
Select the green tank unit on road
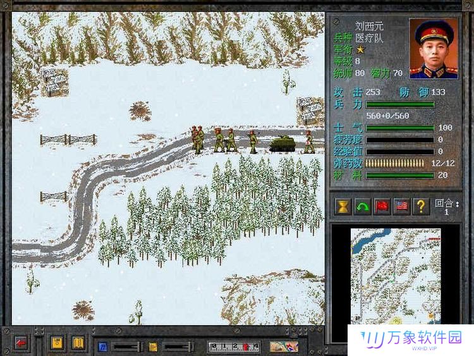pyautogui.click(x=283, y=144)
